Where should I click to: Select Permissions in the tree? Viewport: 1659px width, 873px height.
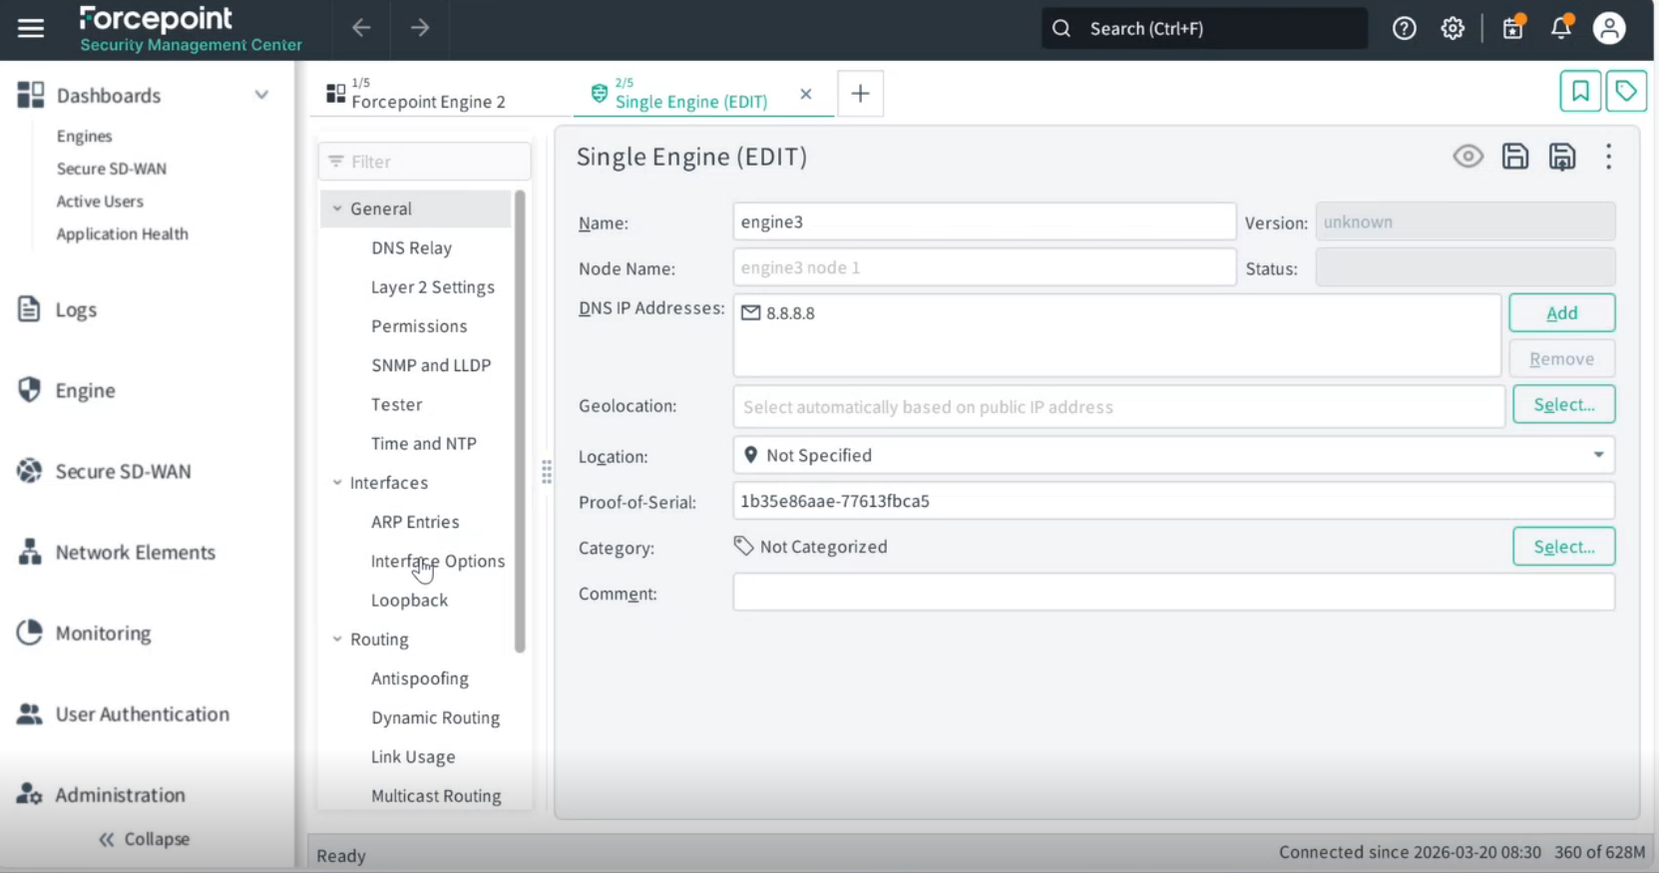click(x=419, y=326)
